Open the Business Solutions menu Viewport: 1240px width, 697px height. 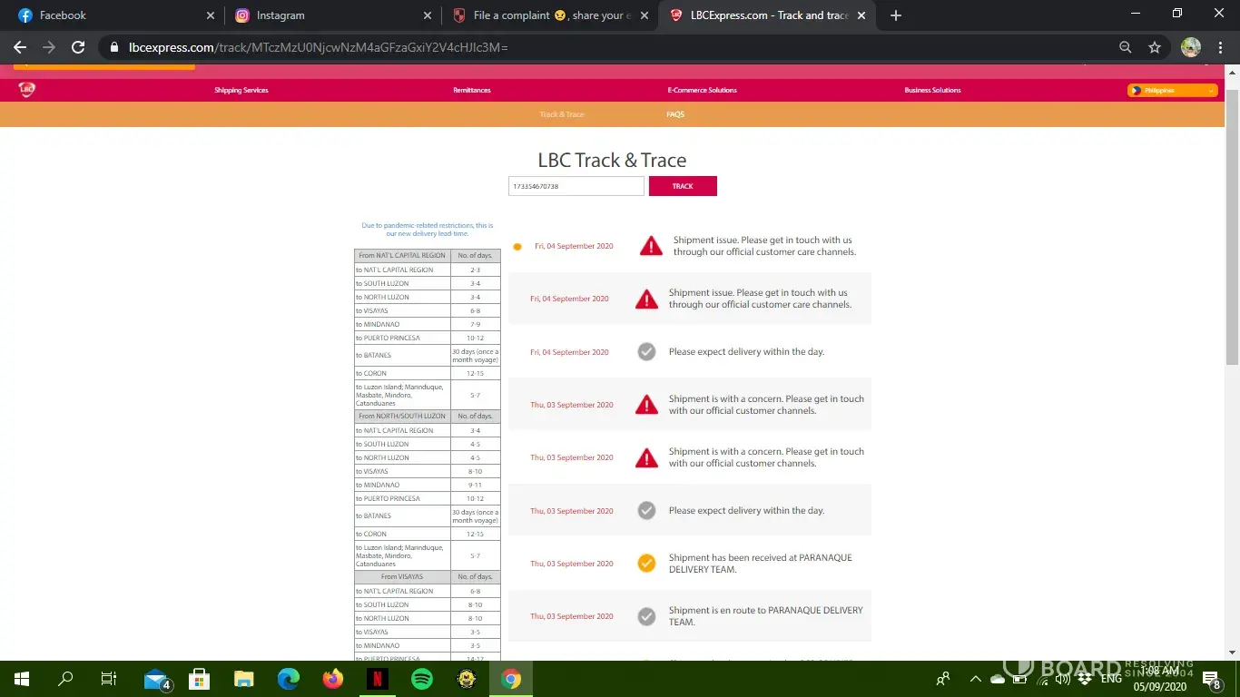[932, 90]
